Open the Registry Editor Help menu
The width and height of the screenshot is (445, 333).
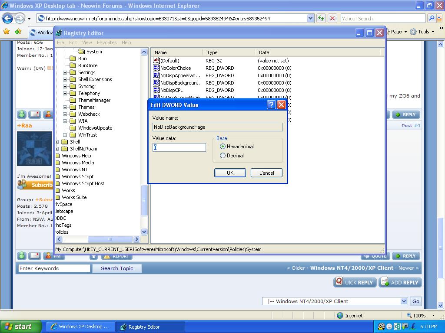click(x=126, y=42)
